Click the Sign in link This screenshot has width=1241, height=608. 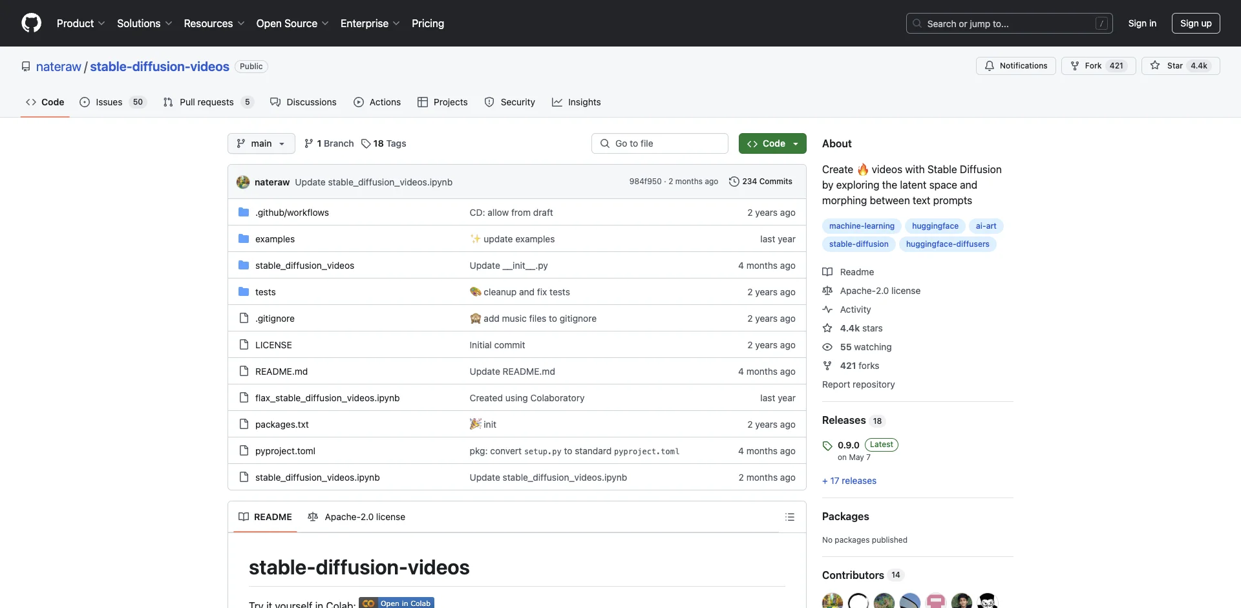coord(1142,23)
